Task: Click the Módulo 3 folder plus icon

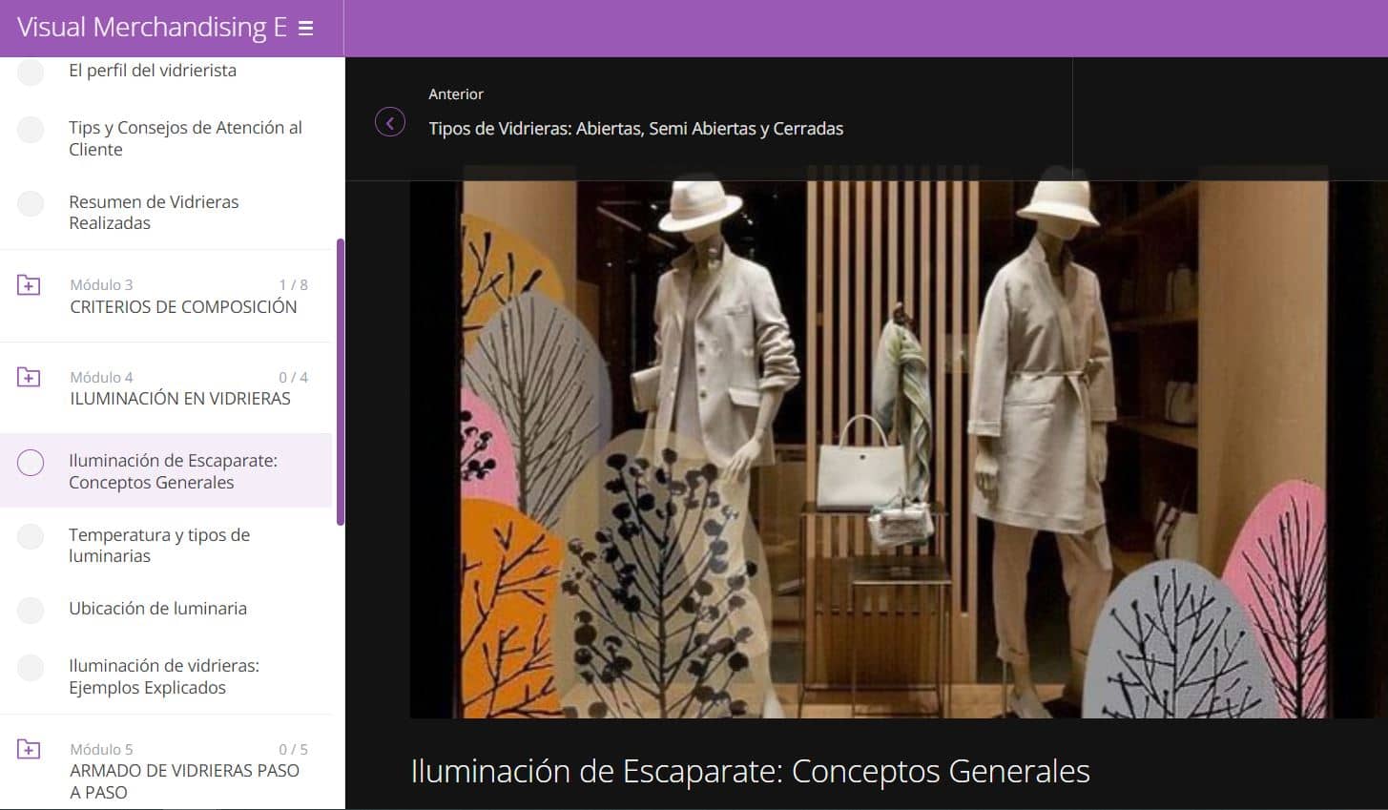Action: pyautogui.click(x=29, y=285)
